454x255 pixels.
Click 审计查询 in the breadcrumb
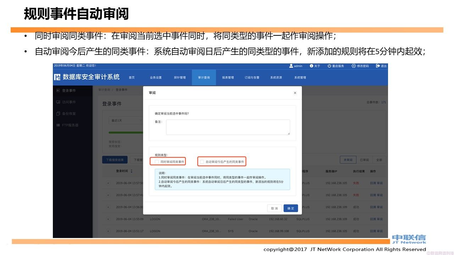click(x=104, y=90)
